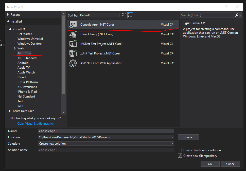Uncheck Create new Git repository

pyautogui.click(x=180, y=156)
